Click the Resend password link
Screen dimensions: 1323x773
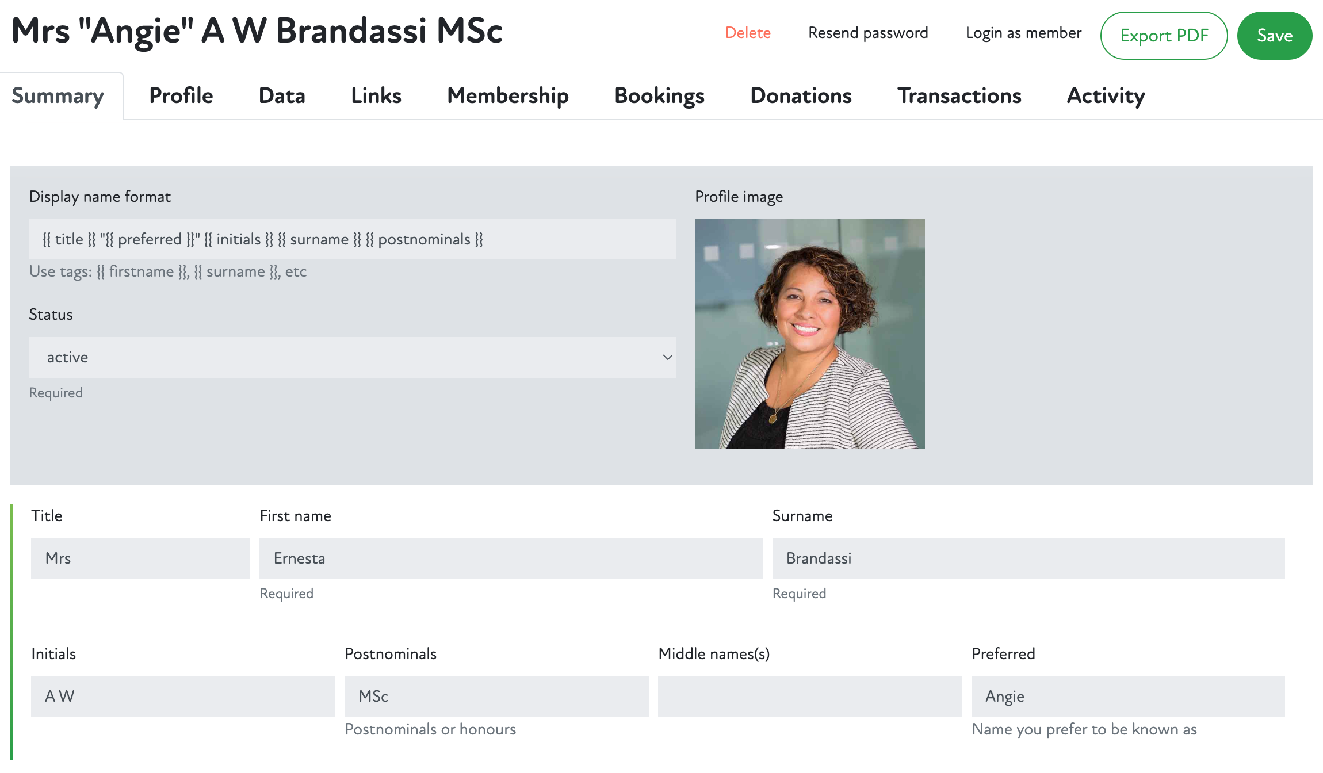coord(868,33)
